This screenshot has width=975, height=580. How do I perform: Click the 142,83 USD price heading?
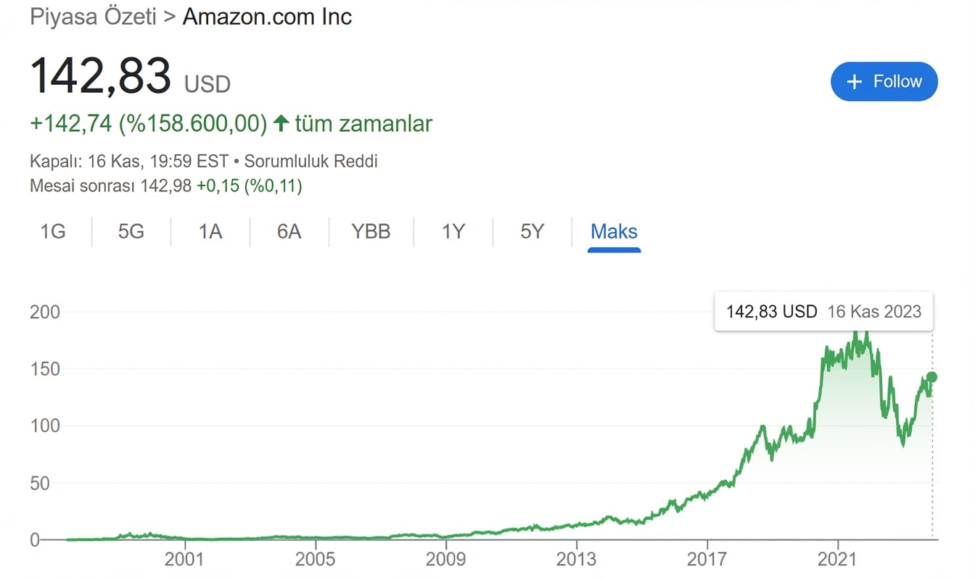100,75
